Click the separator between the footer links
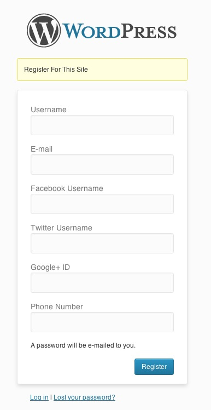 tap(51, 397)
